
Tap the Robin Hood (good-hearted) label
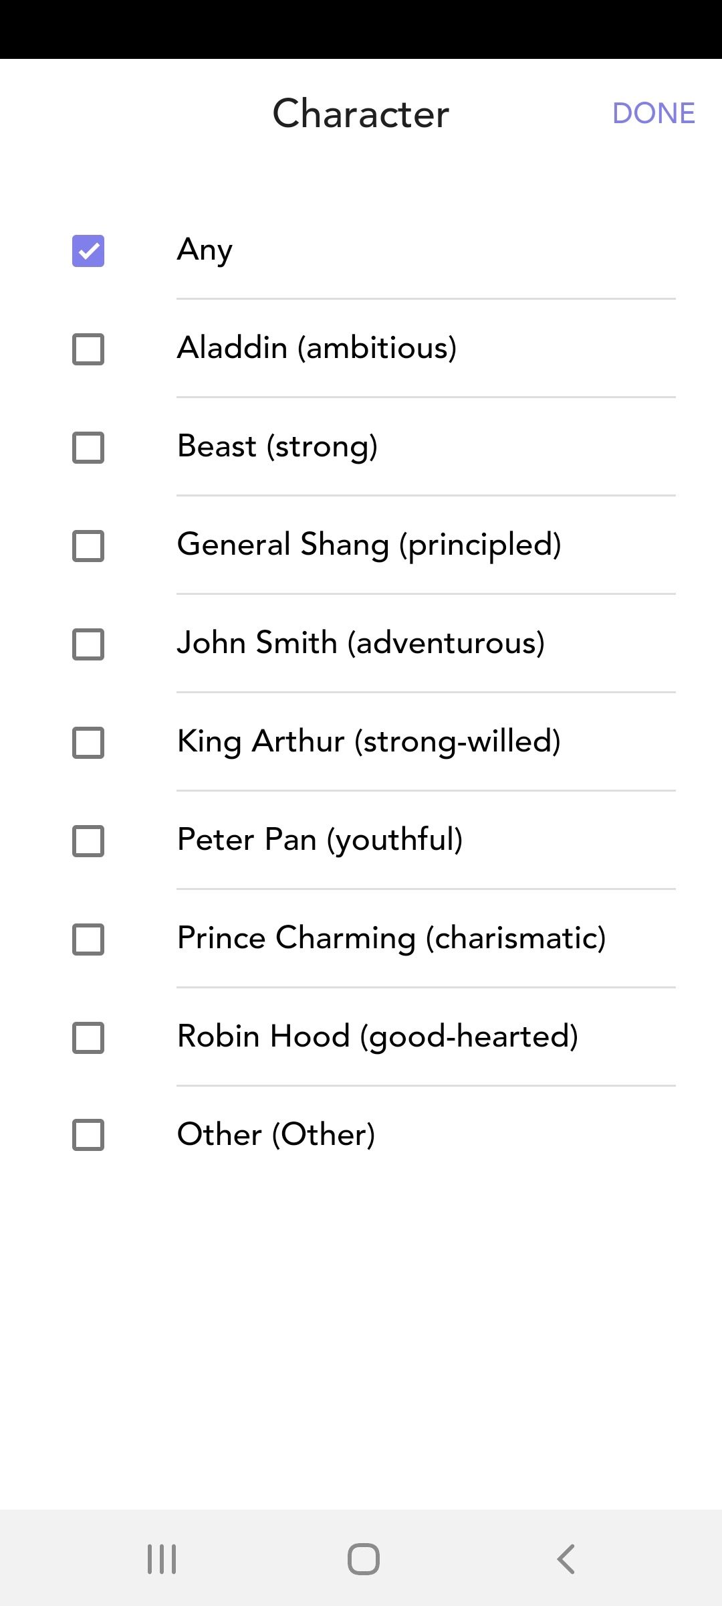pyautogui.click(x=377, y=1037)
